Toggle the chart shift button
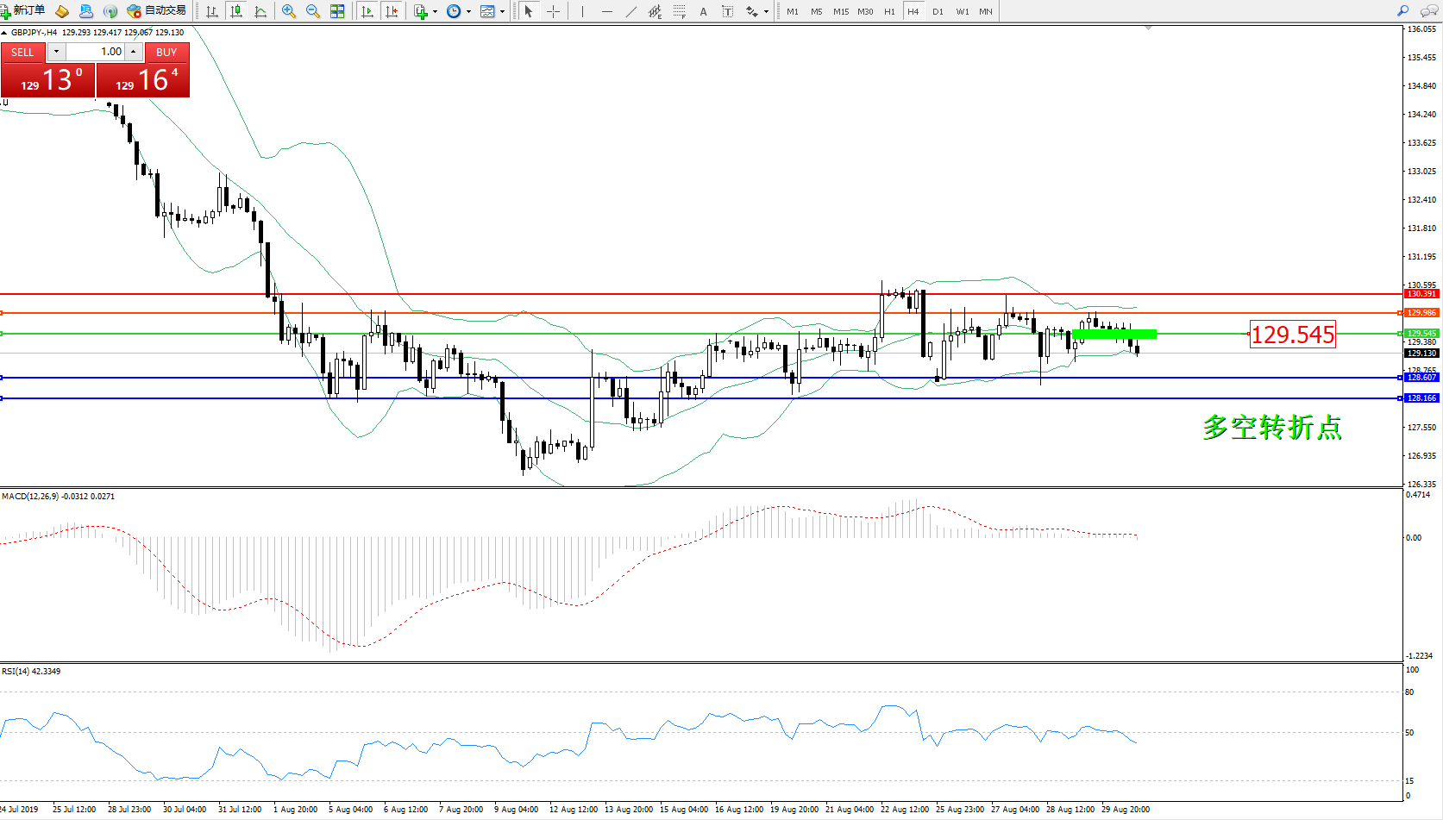1443x820 pixels. [x=392, y=11]
